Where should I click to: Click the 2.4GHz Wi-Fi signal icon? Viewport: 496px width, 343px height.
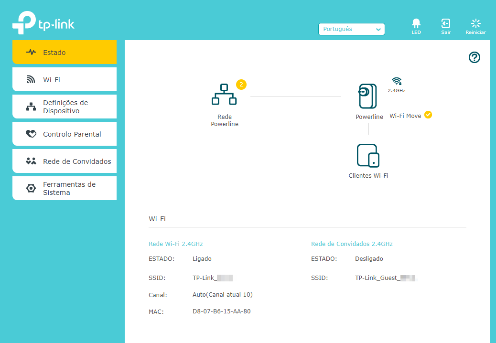coord(397,81)
